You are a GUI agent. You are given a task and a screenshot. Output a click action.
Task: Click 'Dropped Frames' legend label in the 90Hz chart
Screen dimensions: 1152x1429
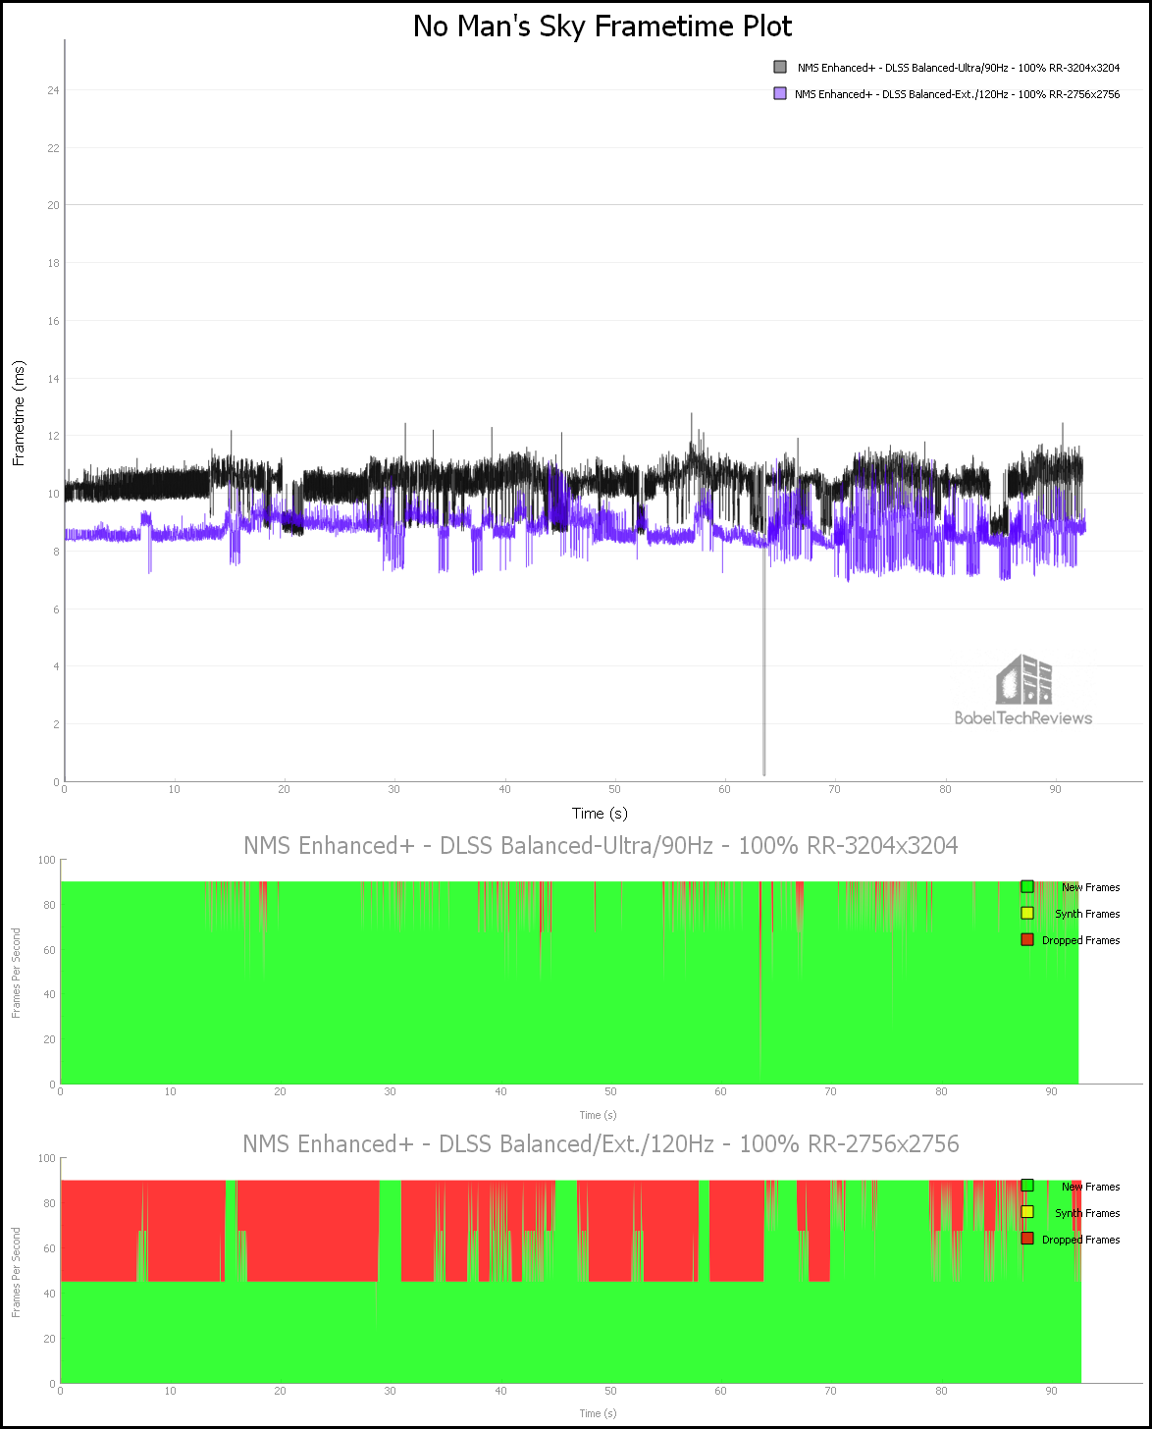click(1080, 941)
